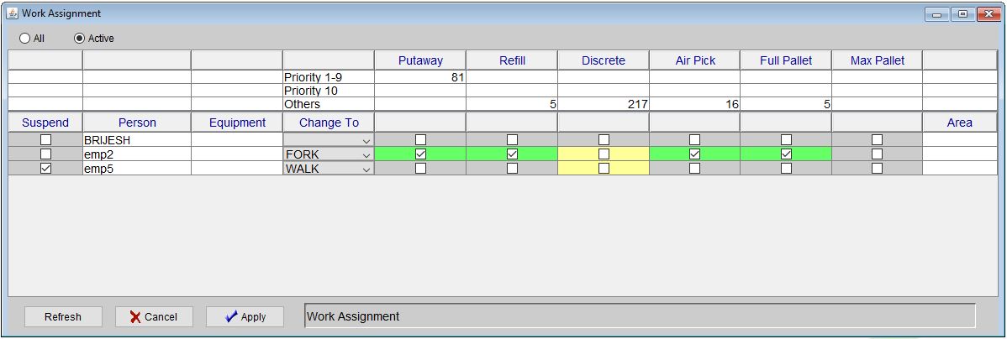
Task: Check Putaway checkbox for BRIJESH
Action: [x=420, y=139]
